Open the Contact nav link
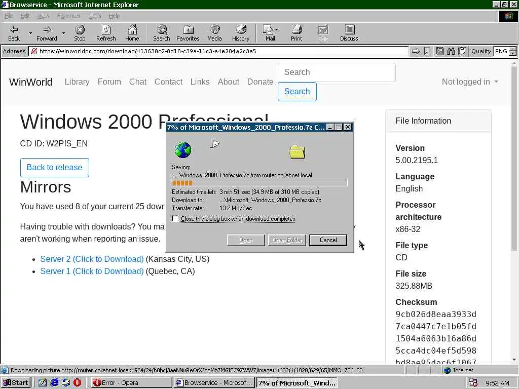Viewport: 519px width, 389px height. [x=168, y=82]
